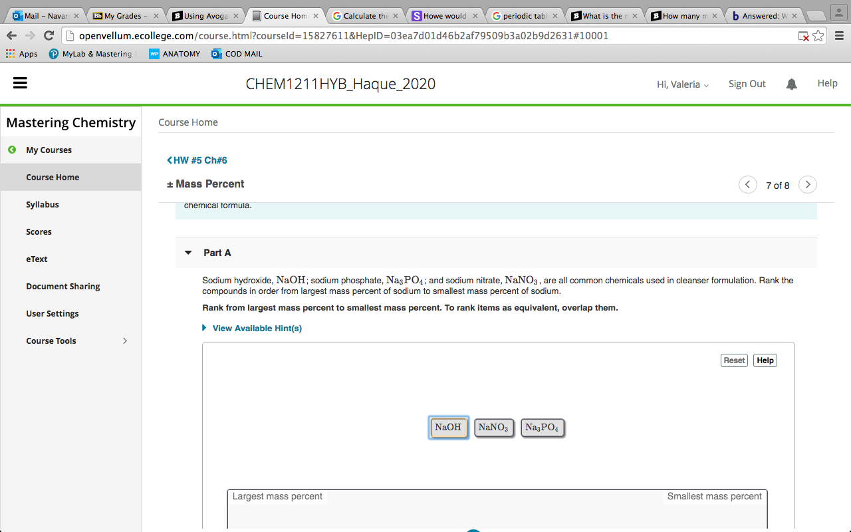This screenshot has width=851, height=532.
Task: Click the browser back arrow
Action: (11, 36)
